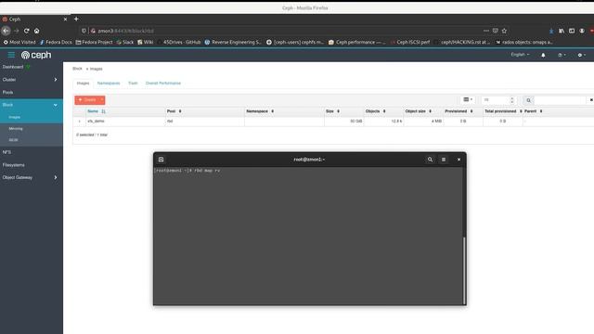The image size is (594, 334).
Task: Open the Ceph performance bookmark
Action: tap(356, 43)
